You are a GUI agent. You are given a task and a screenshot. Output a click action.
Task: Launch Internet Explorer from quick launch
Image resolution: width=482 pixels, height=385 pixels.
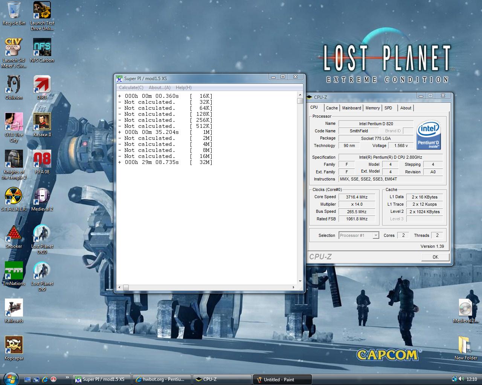(x=45, y=379)
